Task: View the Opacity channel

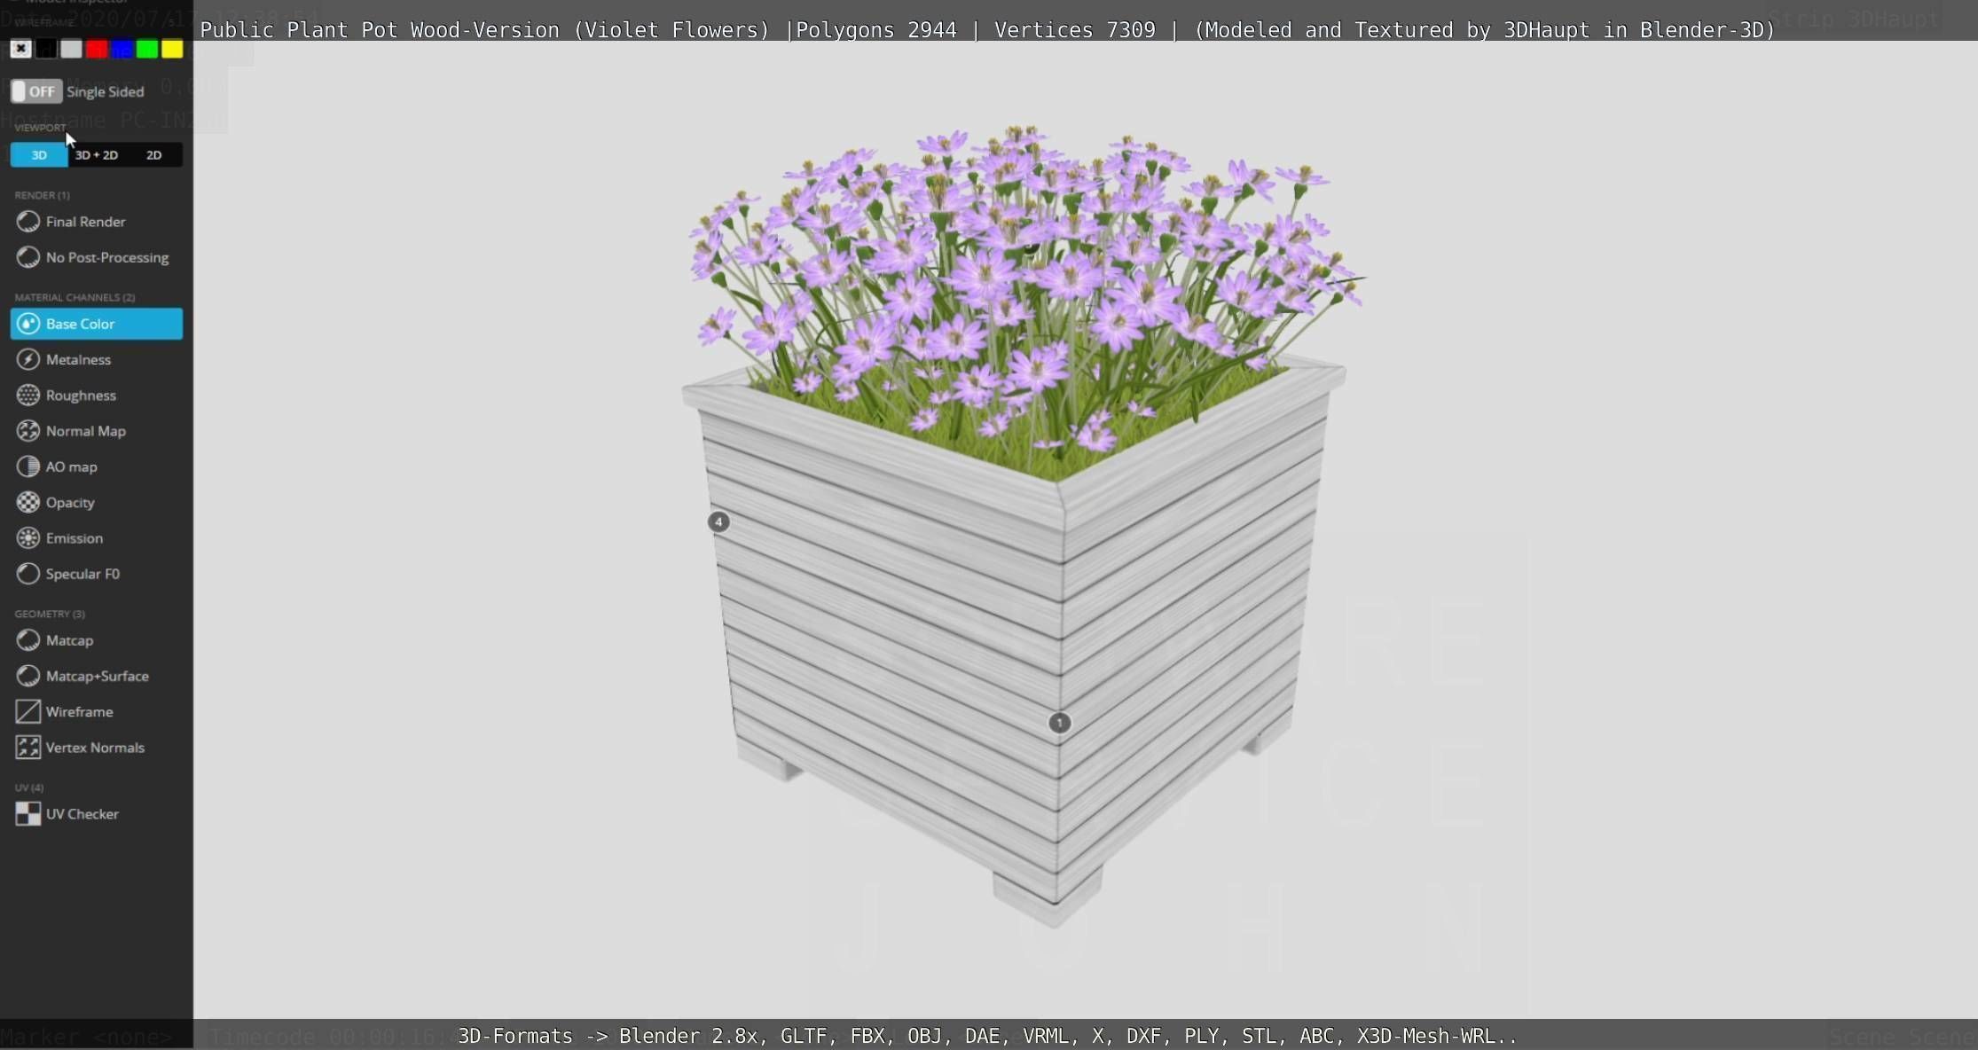Action: pos(96,502)
